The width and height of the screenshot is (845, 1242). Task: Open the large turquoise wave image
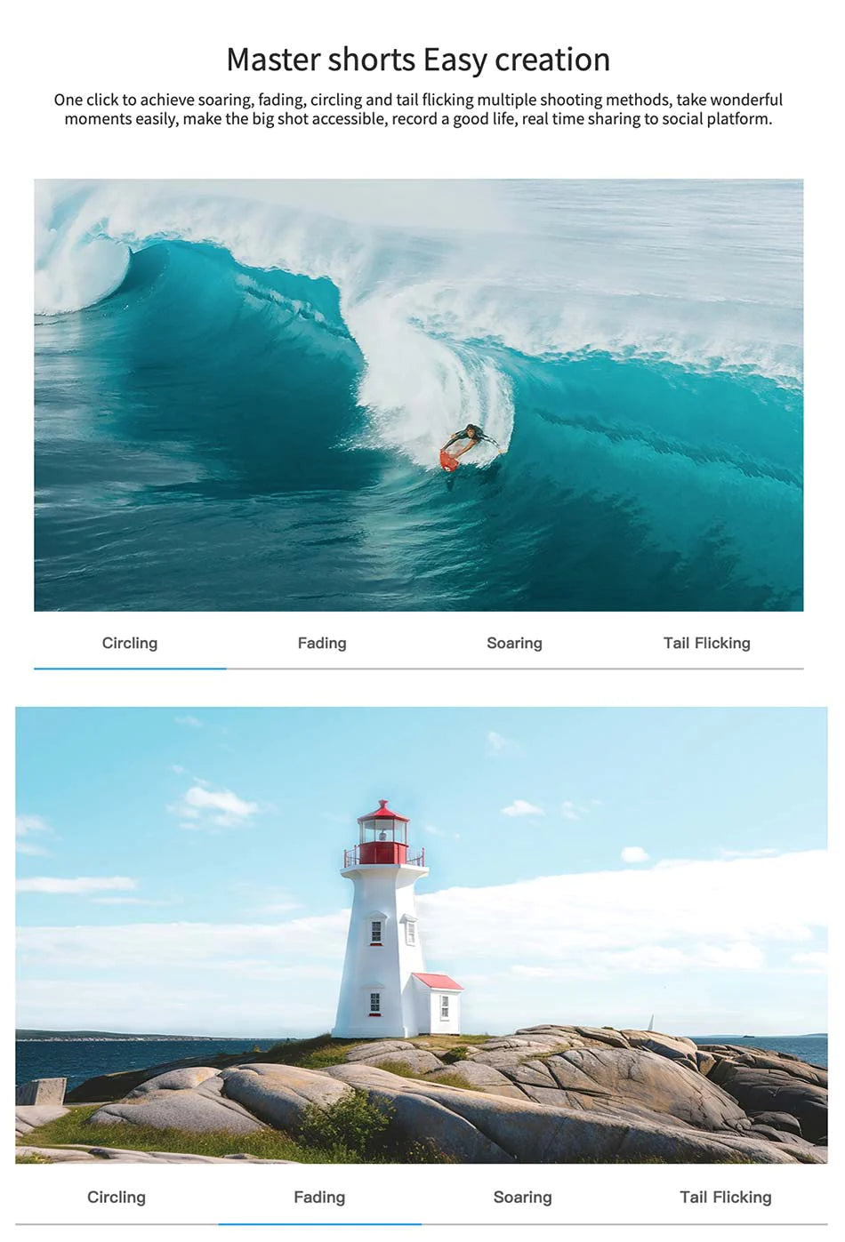click(418, 395)
